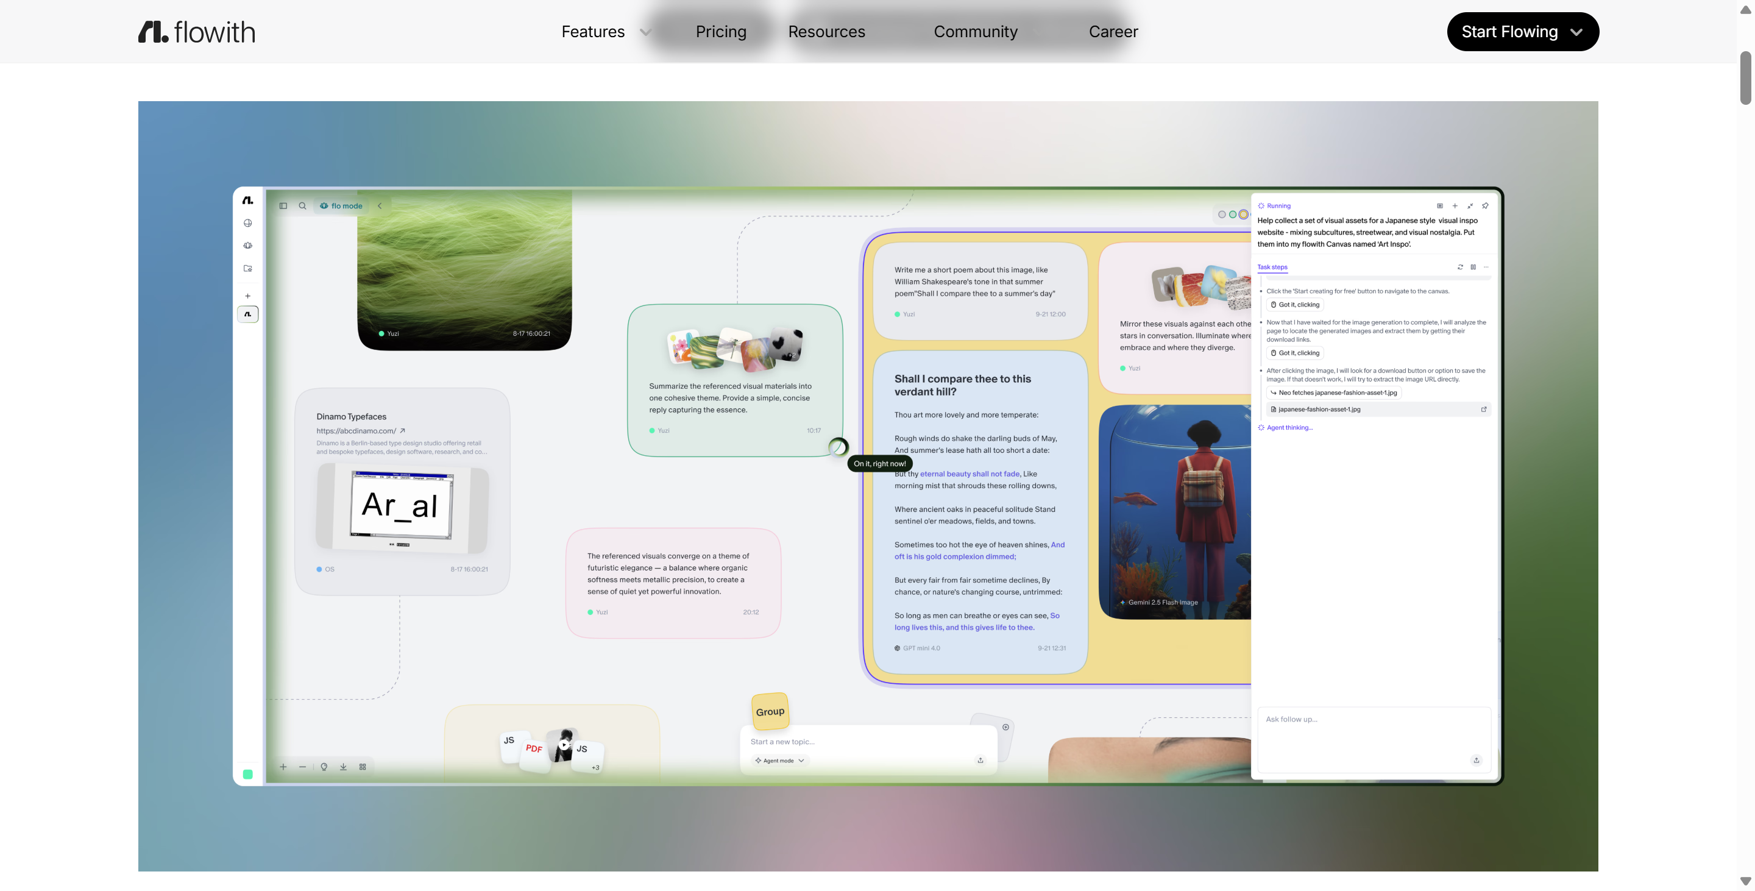This screenshot has height=891, width=1755.
Task: Click the Career nav link
Action: tap(1113, 32)
